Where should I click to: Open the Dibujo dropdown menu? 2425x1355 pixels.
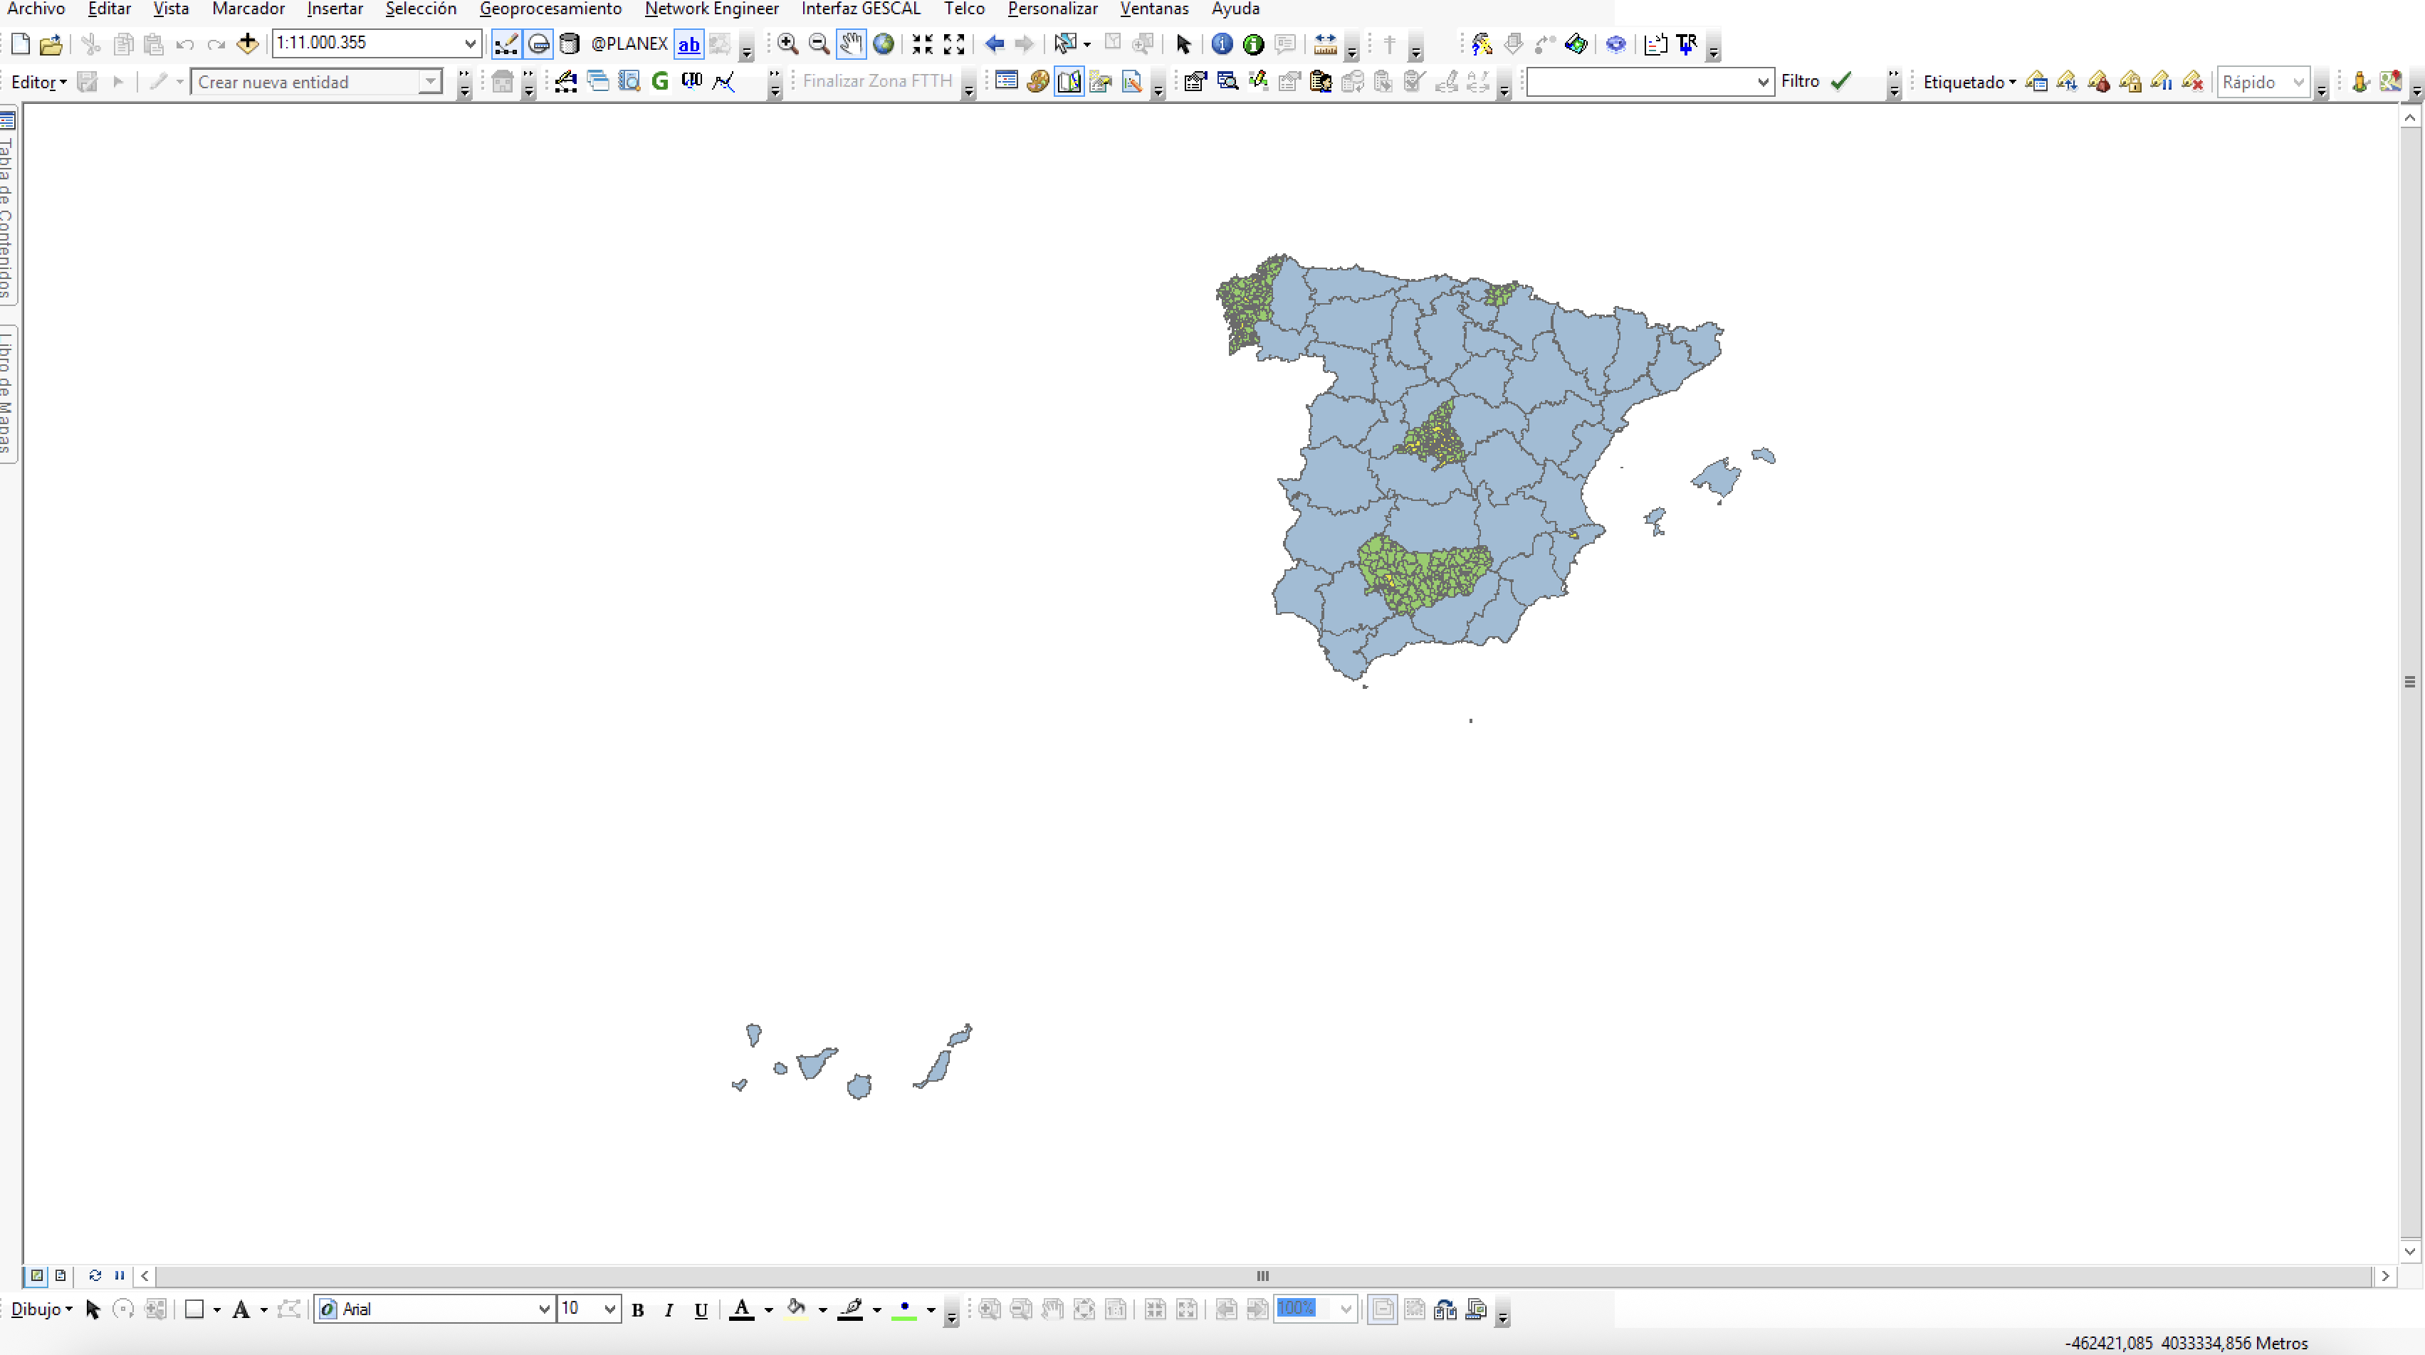coord(41,1309)
